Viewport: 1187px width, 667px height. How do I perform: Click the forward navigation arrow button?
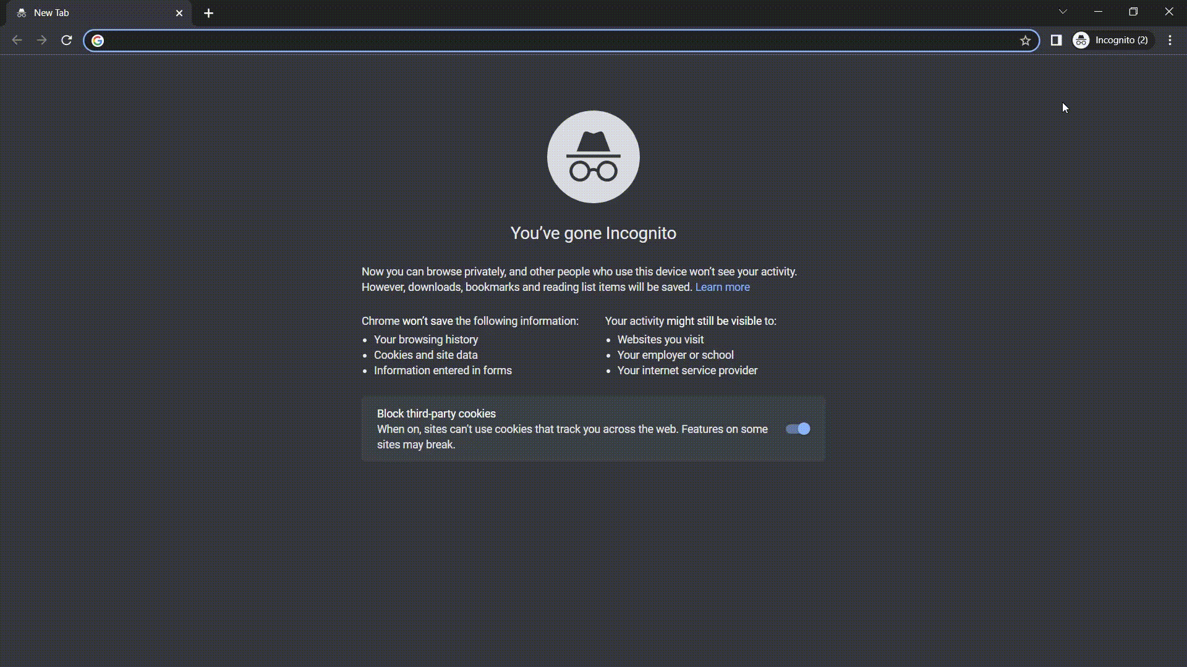[41, 40]
